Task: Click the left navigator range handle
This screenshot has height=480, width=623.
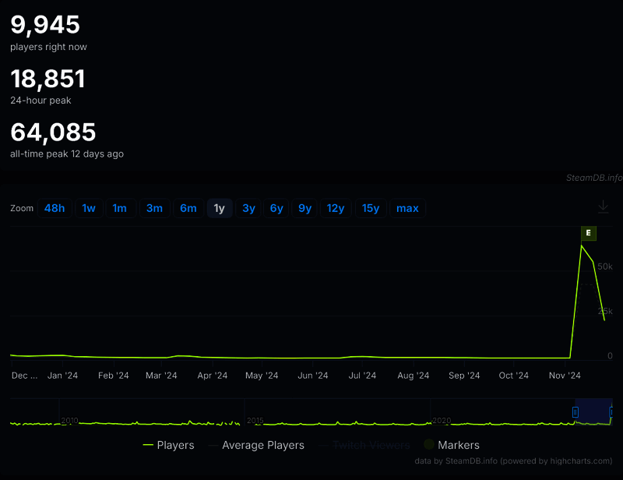Action: (575, 412)
